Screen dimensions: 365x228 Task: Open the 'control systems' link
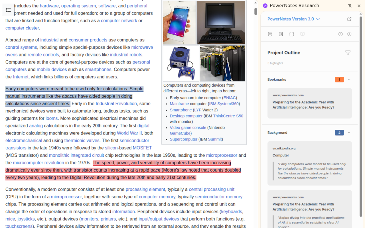[x=21, y=47]
